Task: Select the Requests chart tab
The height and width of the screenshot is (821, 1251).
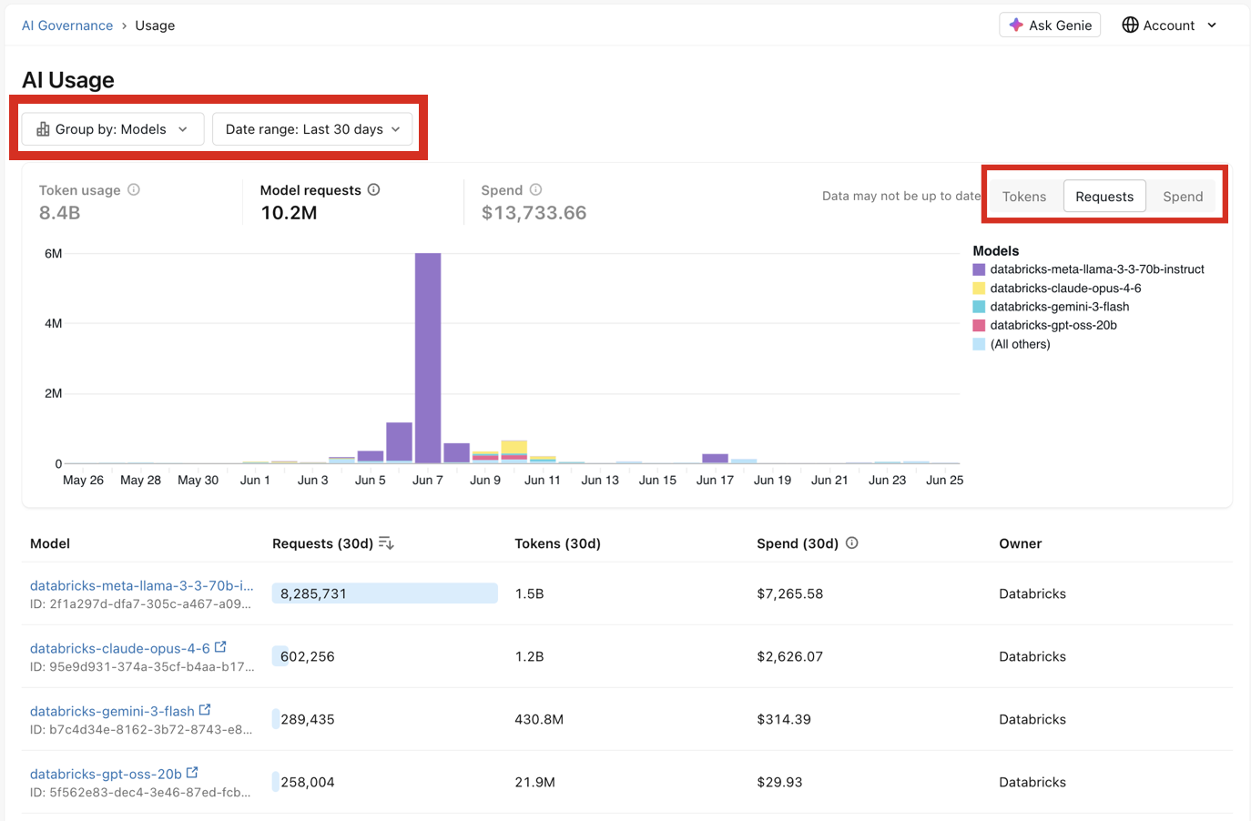Action: click(x=1104, y=197)
